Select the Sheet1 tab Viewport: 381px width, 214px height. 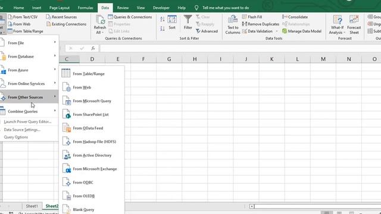pyautogui.click(x=32, y=206)
